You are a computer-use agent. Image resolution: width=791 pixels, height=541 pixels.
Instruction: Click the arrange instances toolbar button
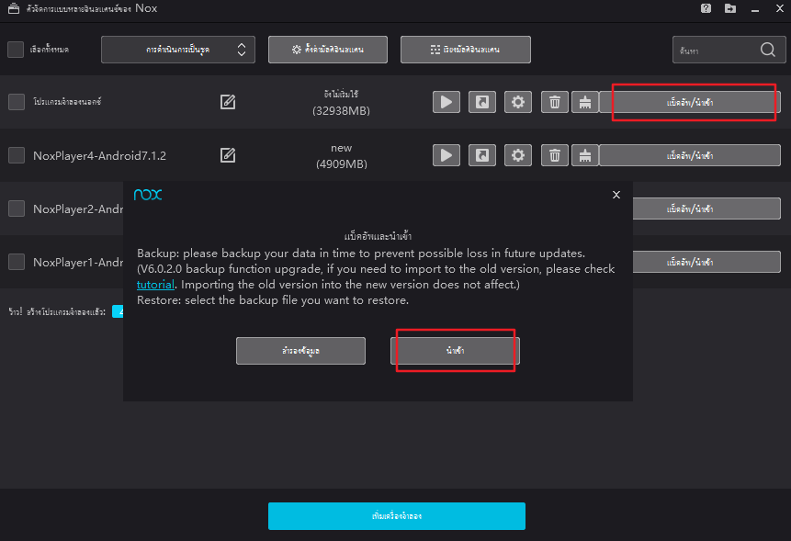pos(464,50)
